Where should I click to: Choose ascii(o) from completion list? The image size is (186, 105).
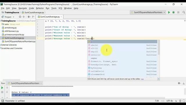[122, 55]
